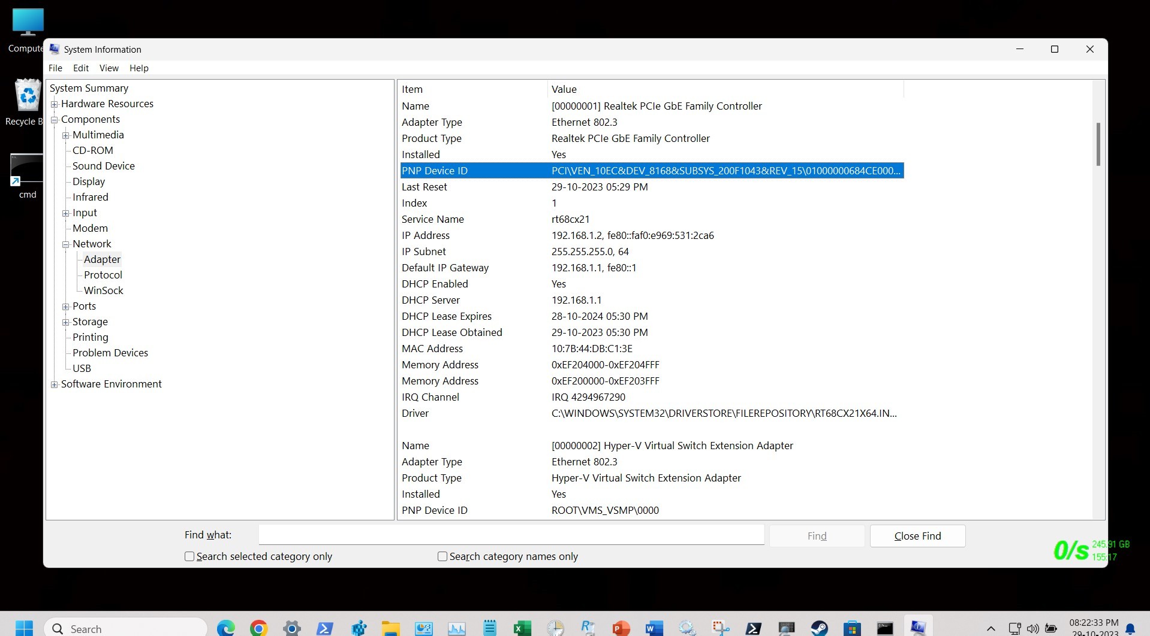Open Notepad from the taskbar
Image resolution: width=1150 pixels, height=636 pixels.
tap(490, 628)
